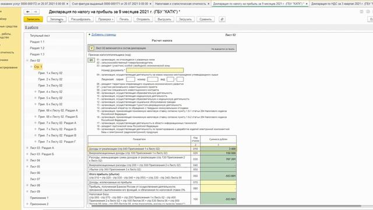The height and width of the screenshot is (210, 373).
Task: Select 'Раздел 1.2' in the tree
Action: click(37, 48)
